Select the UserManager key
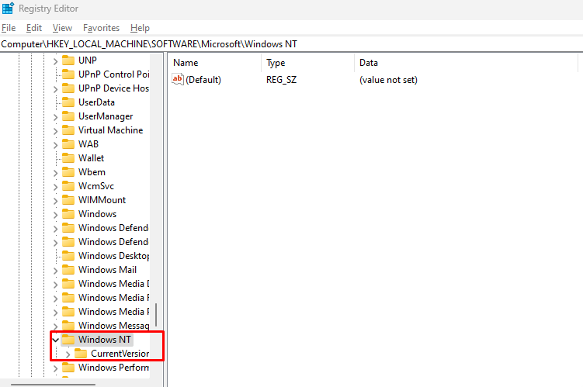583x387 pixels. (x=106, y=116)
